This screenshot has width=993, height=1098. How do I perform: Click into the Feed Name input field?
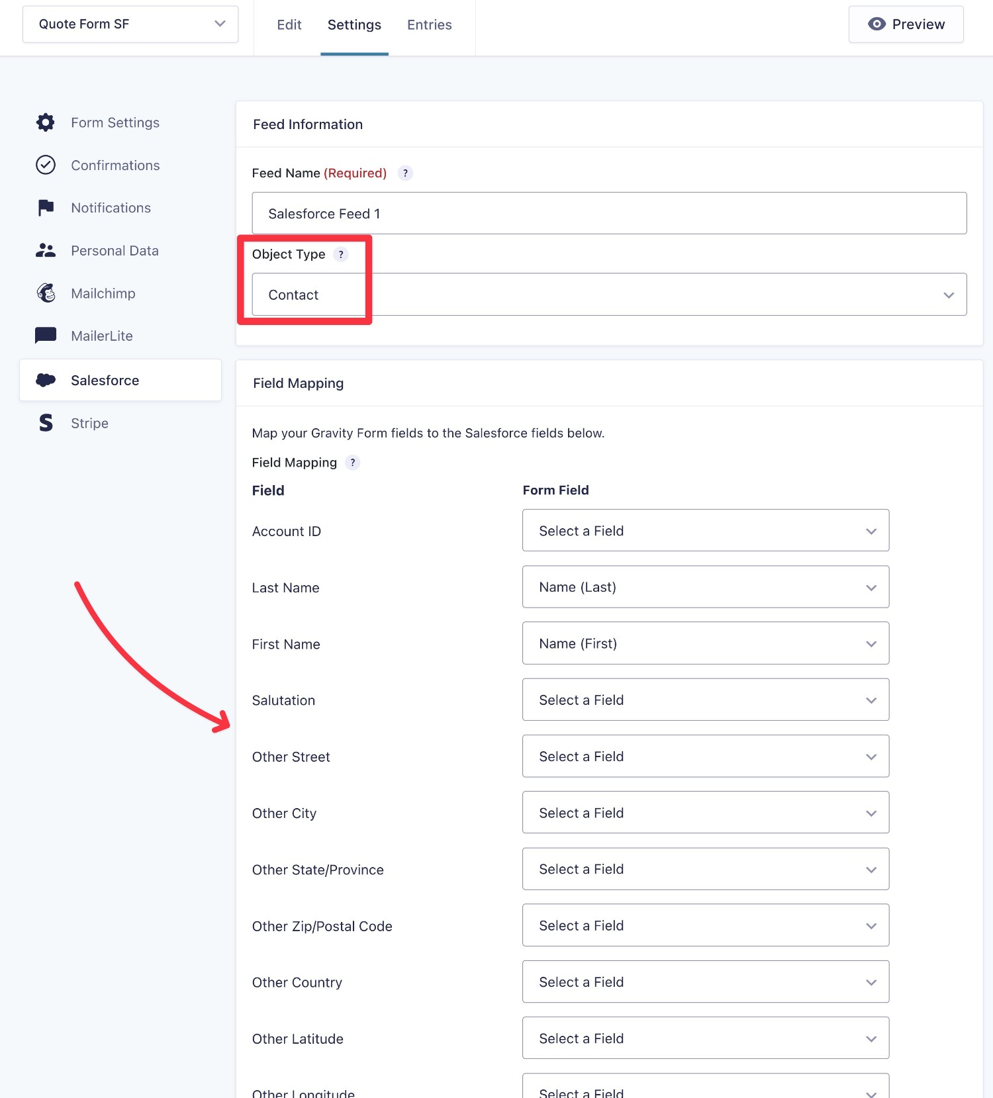(x=609, y=213)
